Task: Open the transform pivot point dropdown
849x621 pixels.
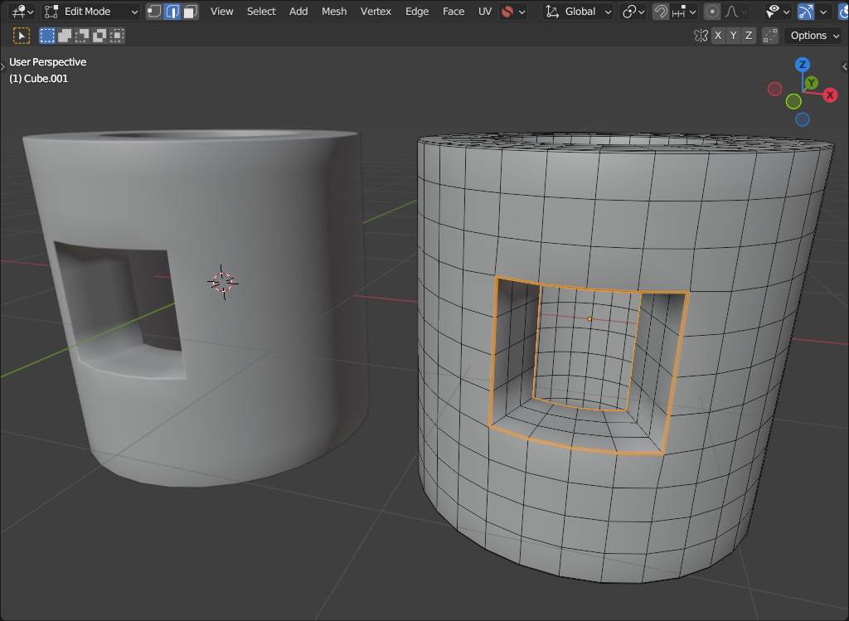Action: pos(633,12)
